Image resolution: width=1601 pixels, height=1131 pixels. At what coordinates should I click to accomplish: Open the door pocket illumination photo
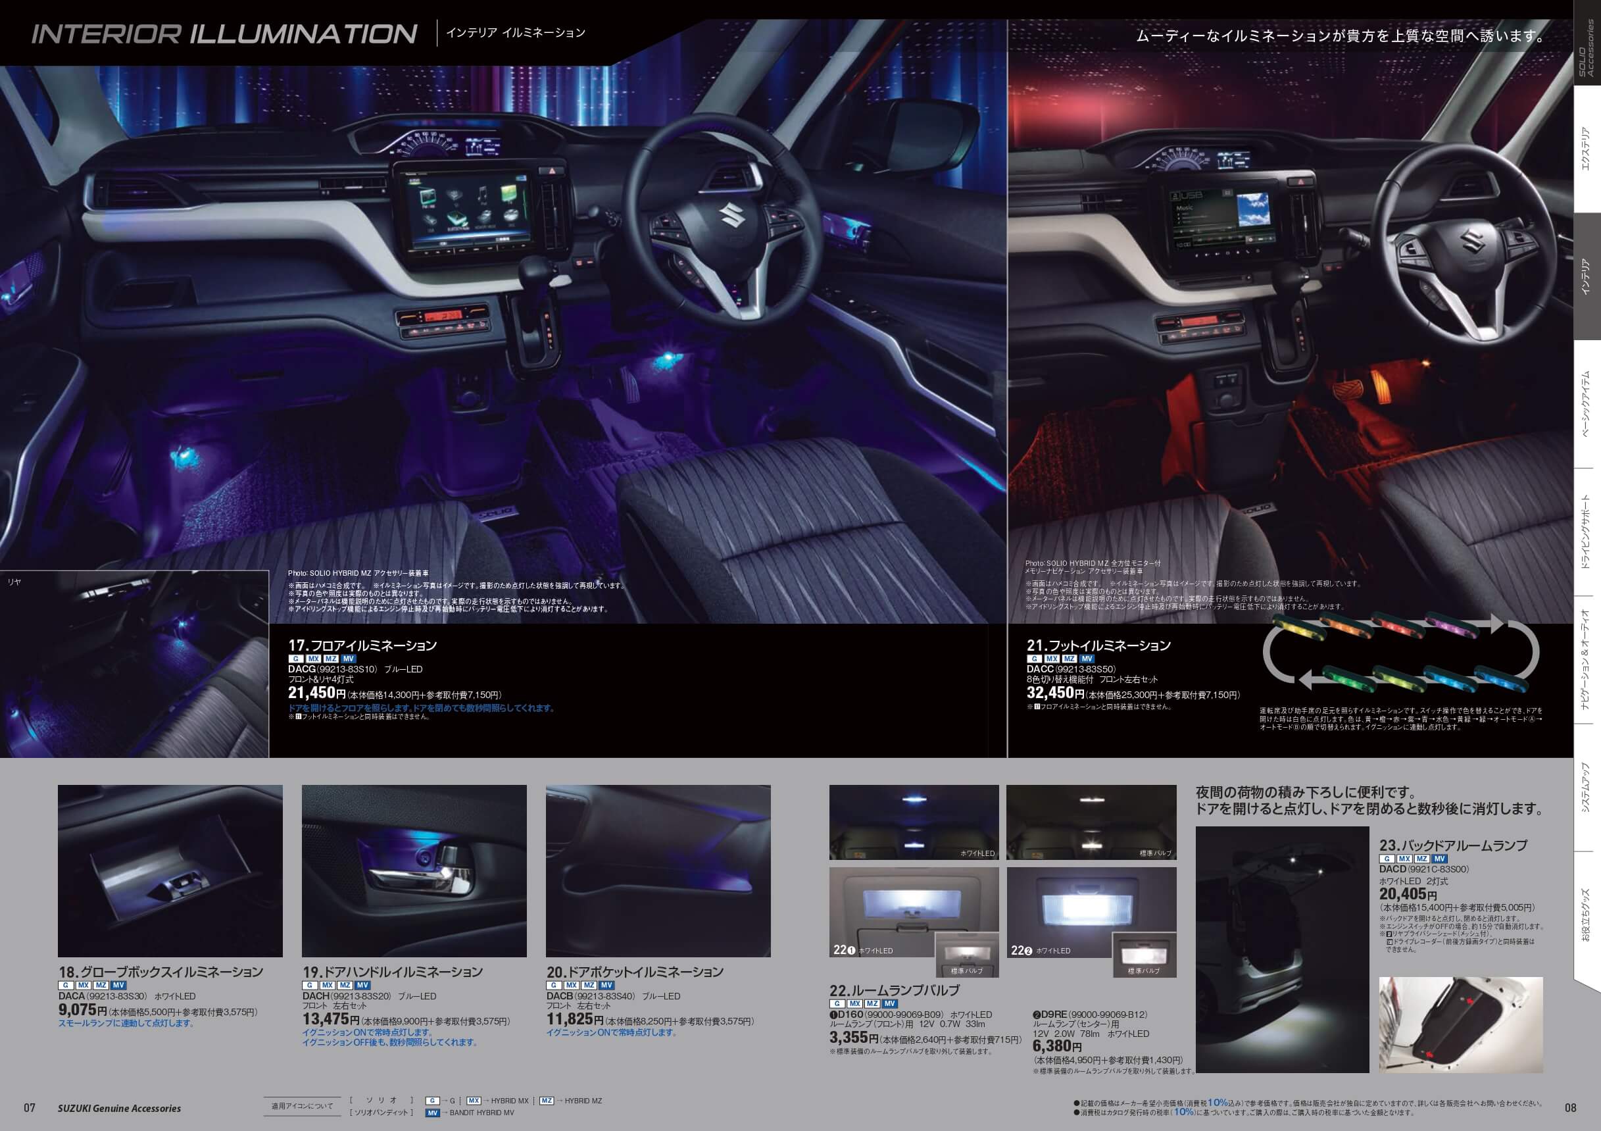coord(658,871)
